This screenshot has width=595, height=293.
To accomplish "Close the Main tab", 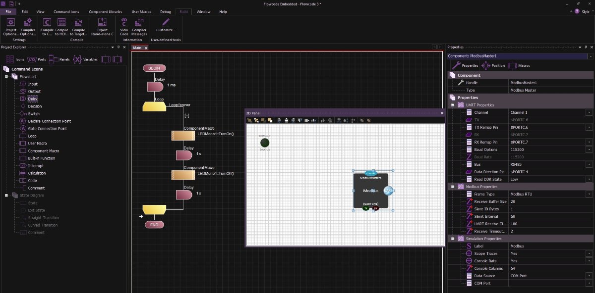I will coord(146,48).
